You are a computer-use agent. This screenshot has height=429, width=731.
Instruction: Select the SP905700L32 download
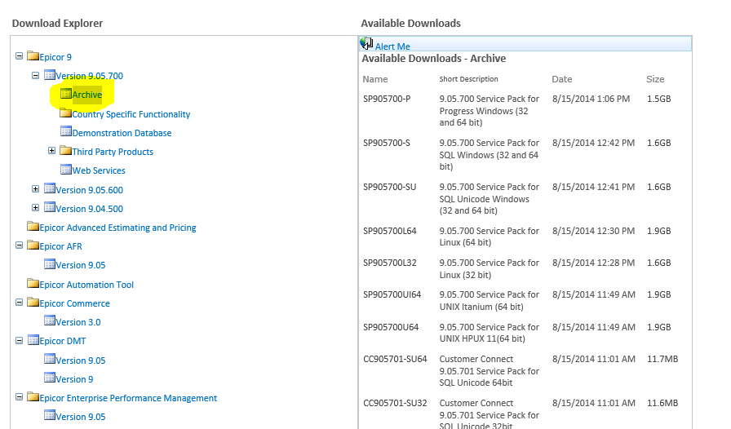tap(390, 263)
